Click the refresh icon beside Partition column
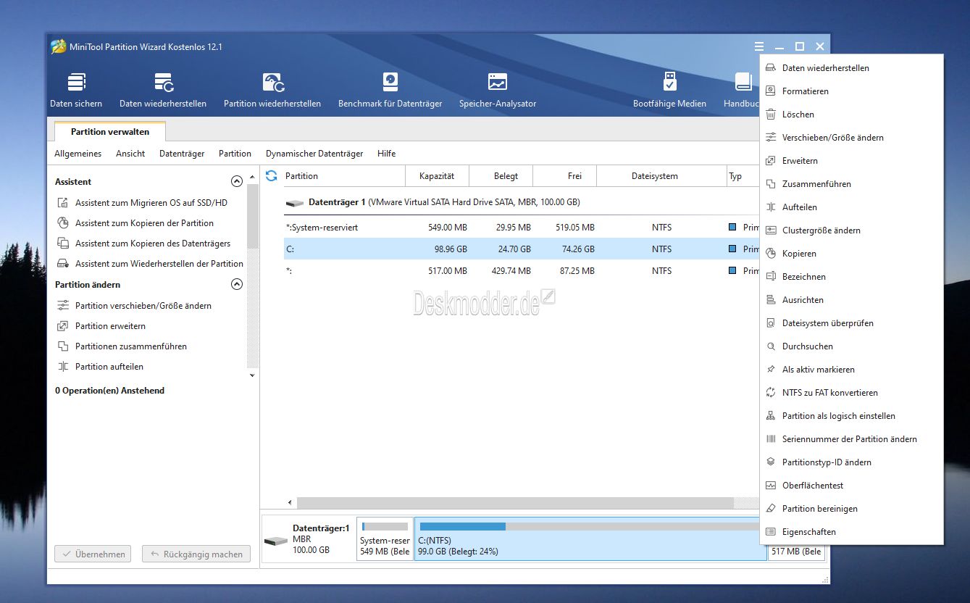970x603 pixels. point(272,176)
